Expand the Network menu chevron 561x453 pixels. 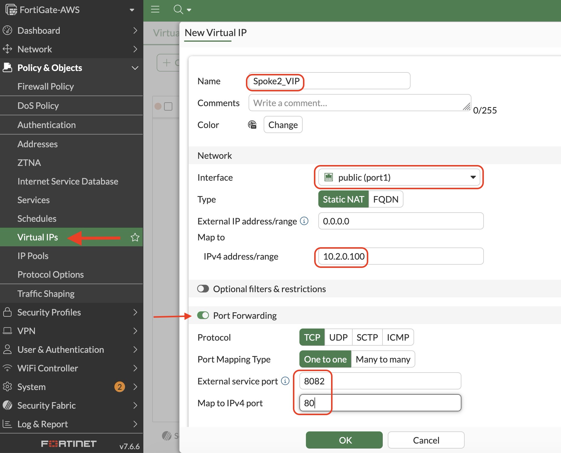coord(135,49)
